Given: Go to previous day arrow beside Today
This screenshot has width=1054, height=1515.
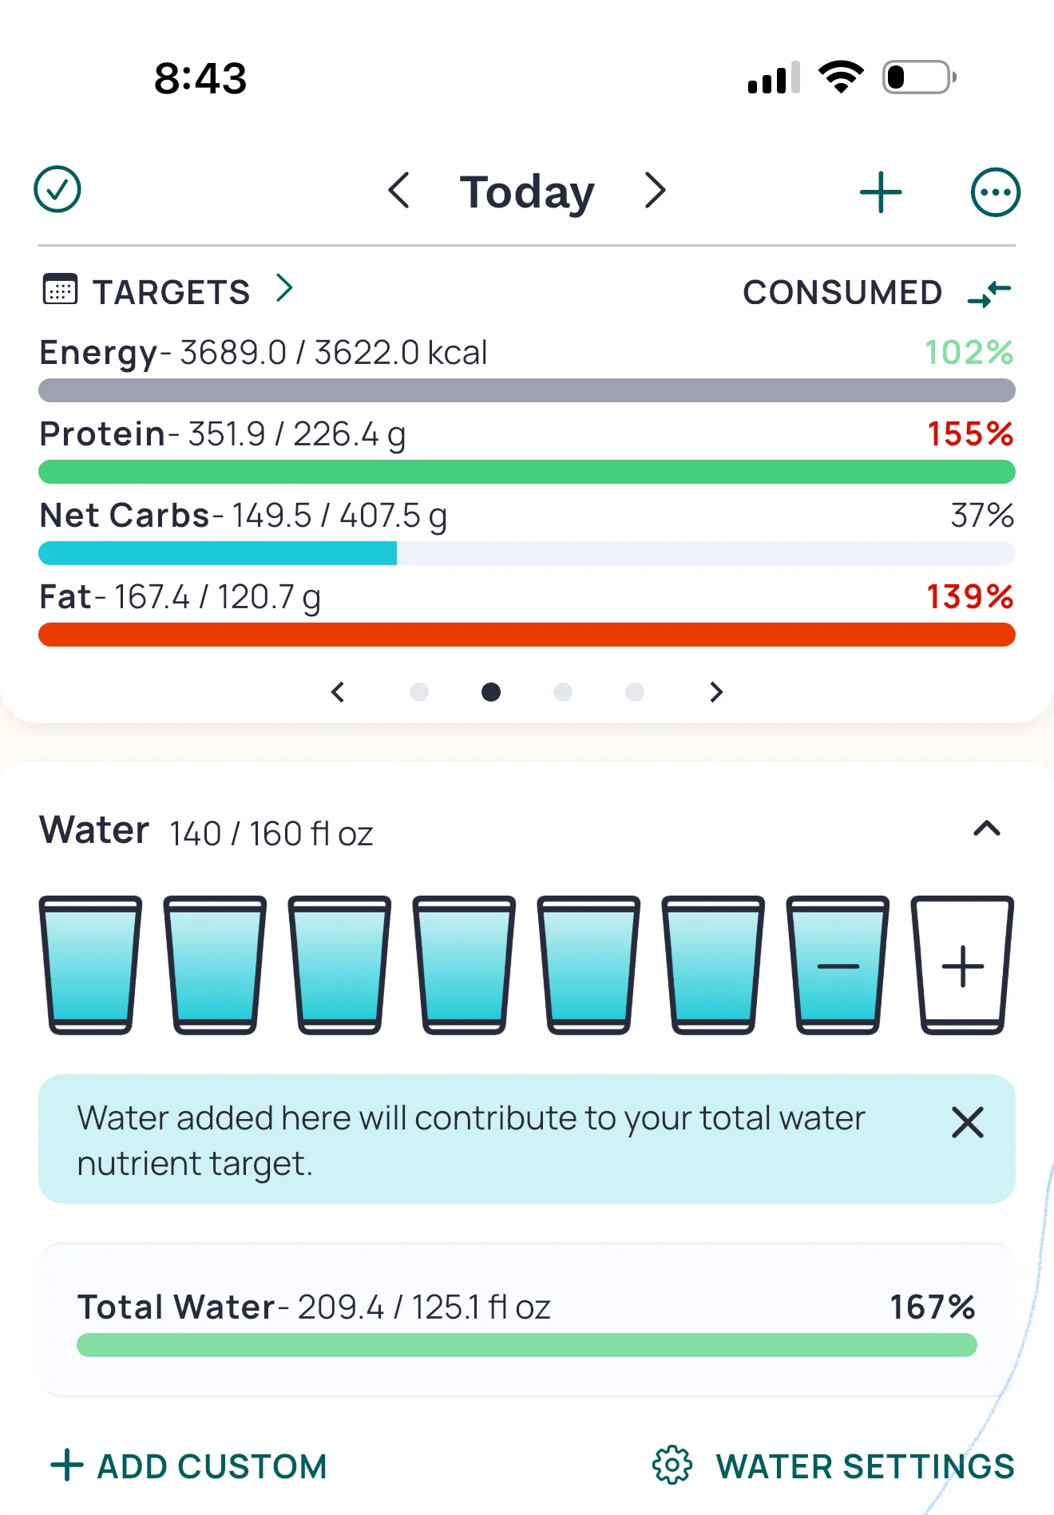Looking at the screenshot, I should (399, 191).
